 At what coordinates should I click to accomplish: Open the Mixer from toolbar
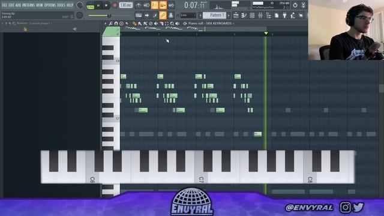(260, 15)
